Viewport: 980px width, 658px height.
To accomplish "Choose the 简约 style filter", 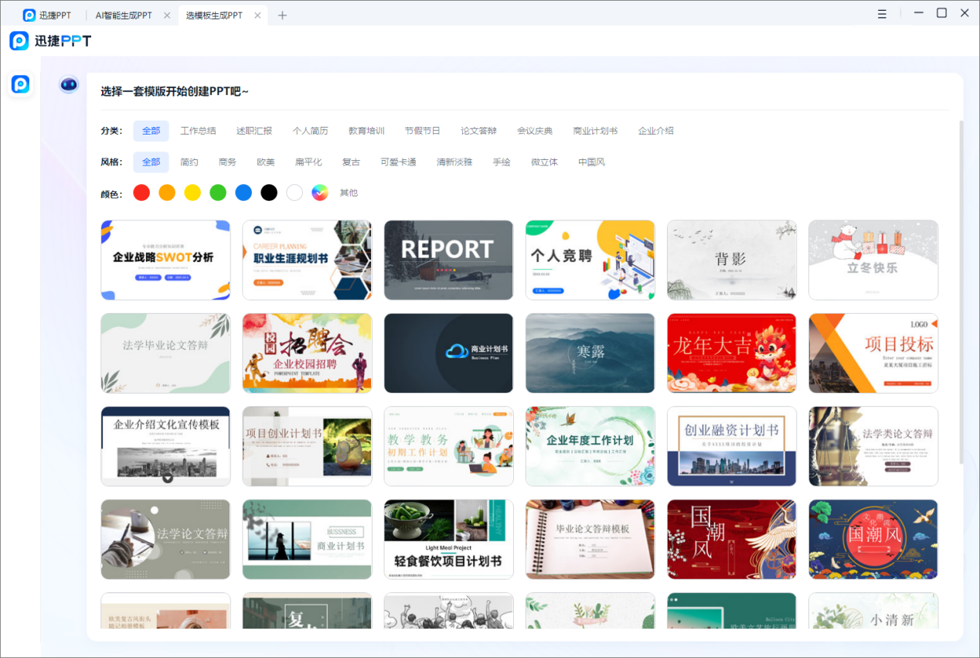I will pyautogui.click(x=189, y=162).
